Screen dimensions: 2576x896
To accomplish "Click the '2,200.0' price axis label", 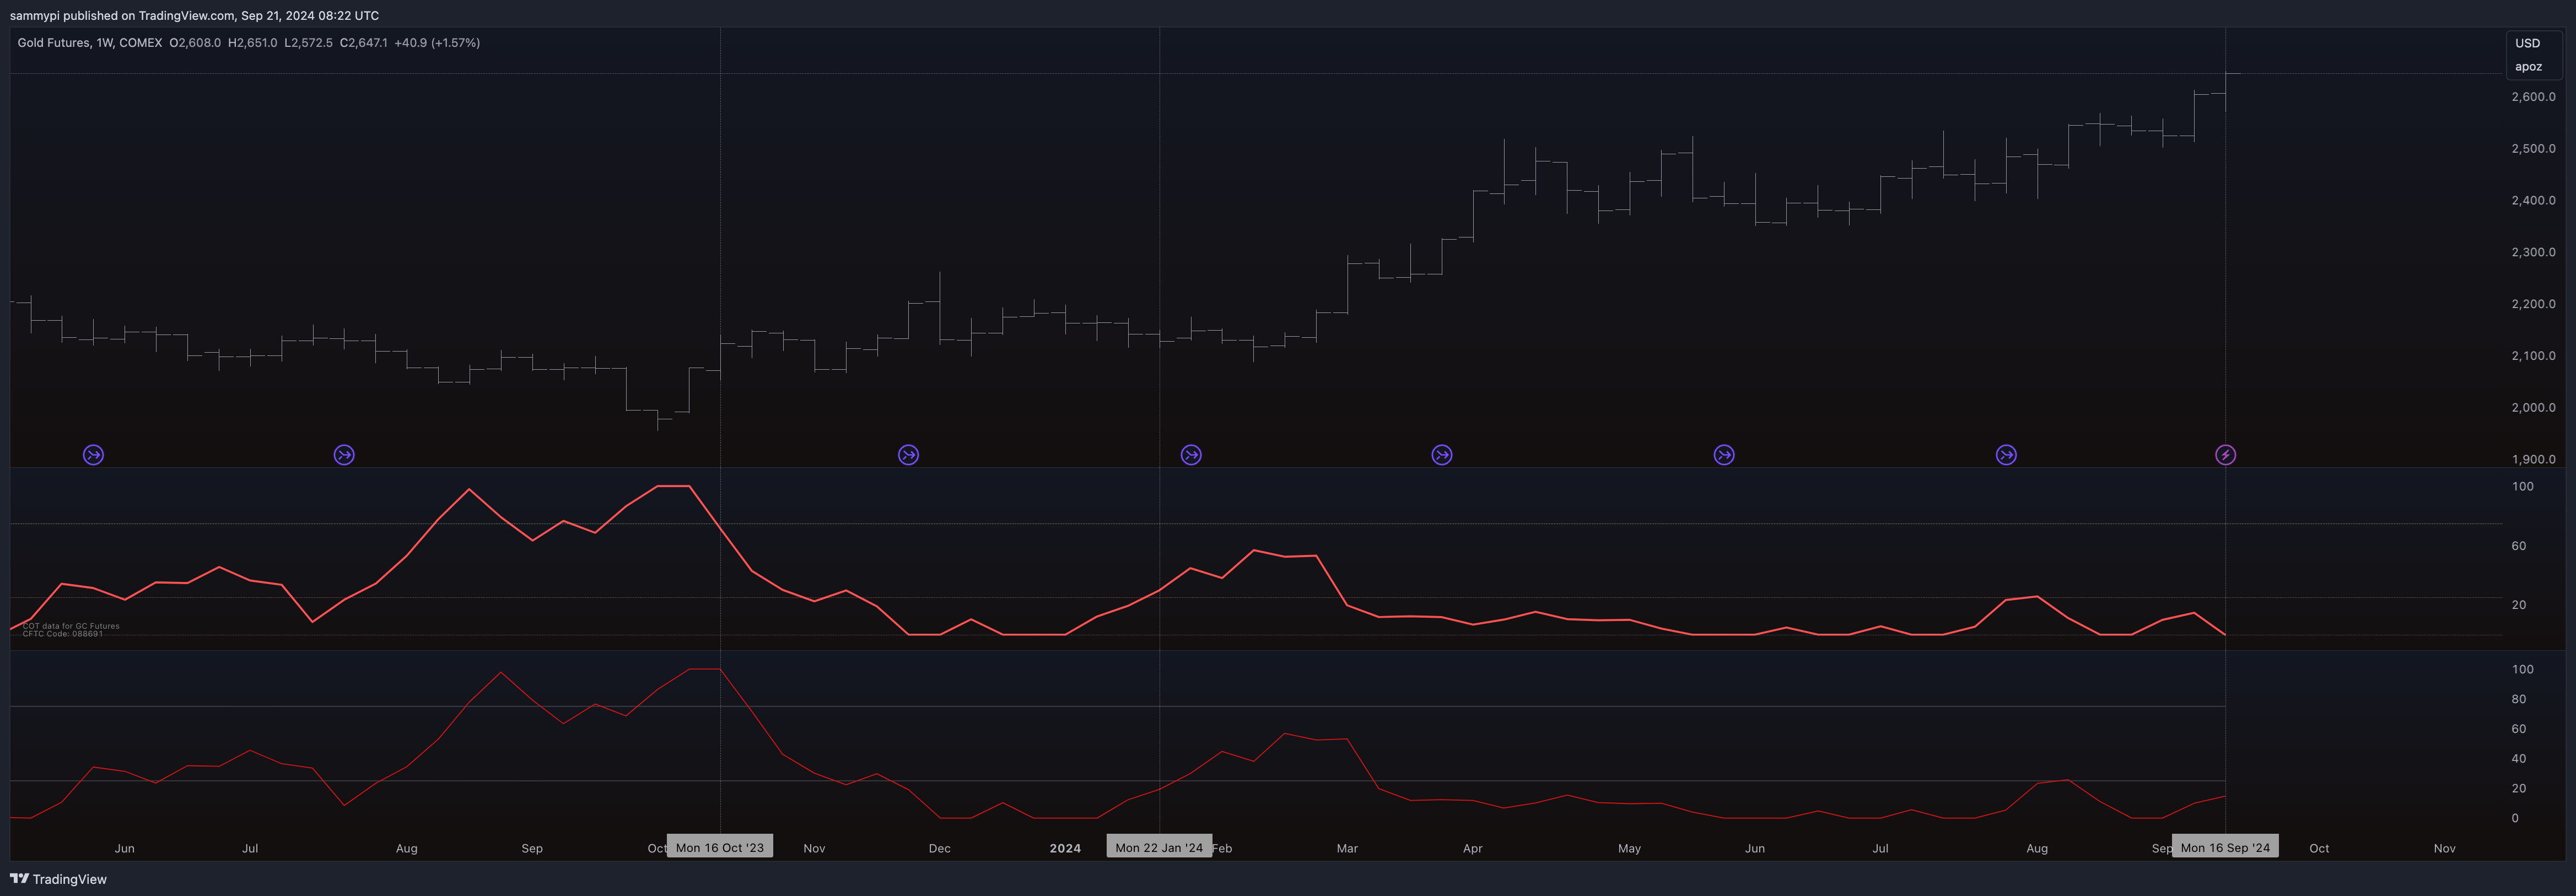I will click(x=2533, y=304).
